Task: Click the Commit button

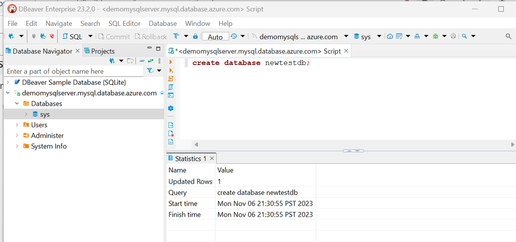Action: 114,37
